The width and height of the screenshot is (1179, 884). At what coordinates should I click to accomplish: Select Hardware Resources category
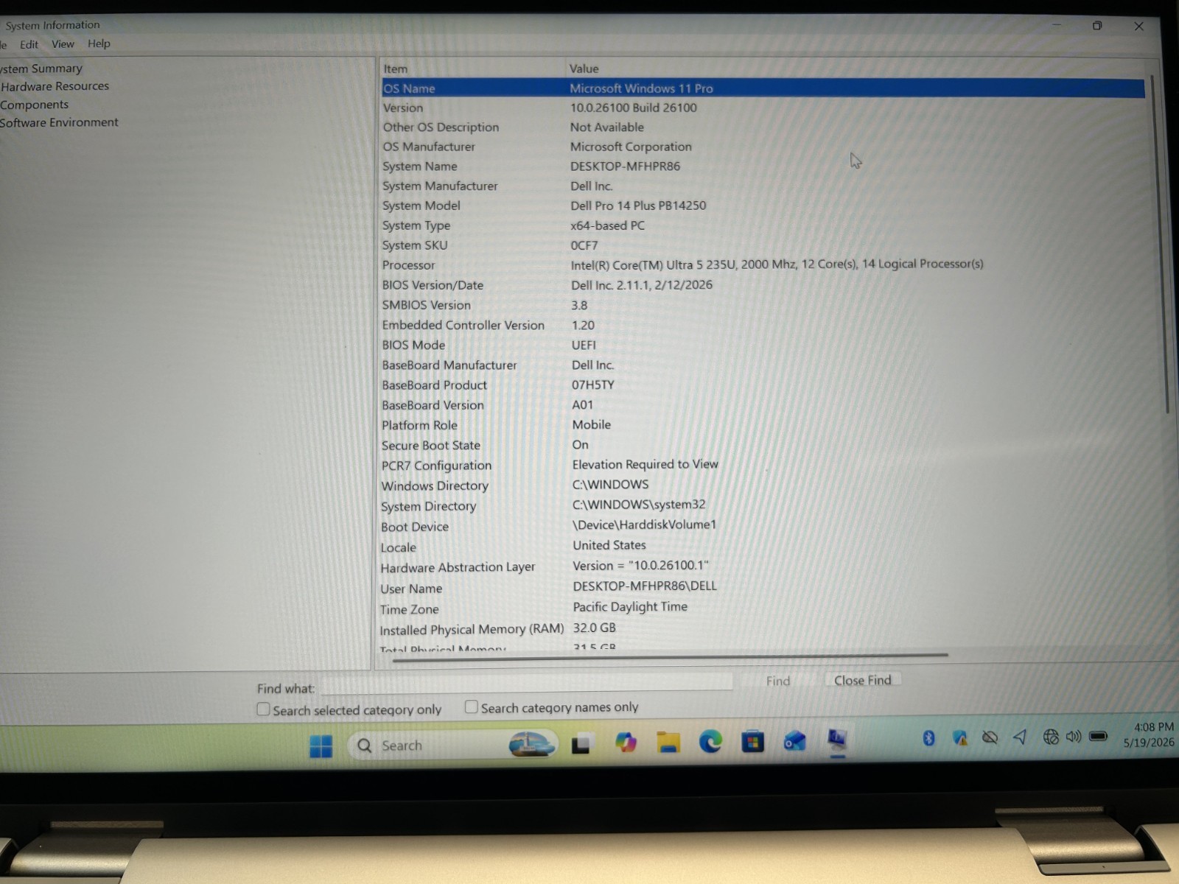[x=55, y=86]
